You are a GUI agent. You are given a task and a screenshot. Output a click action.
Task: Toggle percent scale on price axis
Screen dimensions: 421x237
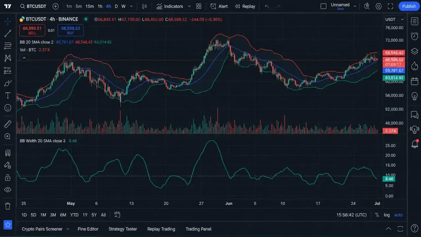[x=377, y=215]
